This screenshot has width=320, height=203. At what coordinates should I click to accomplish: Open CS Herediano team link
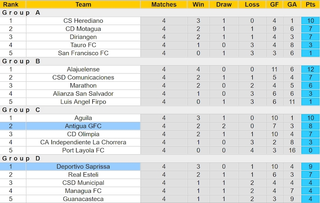point(83,21)
